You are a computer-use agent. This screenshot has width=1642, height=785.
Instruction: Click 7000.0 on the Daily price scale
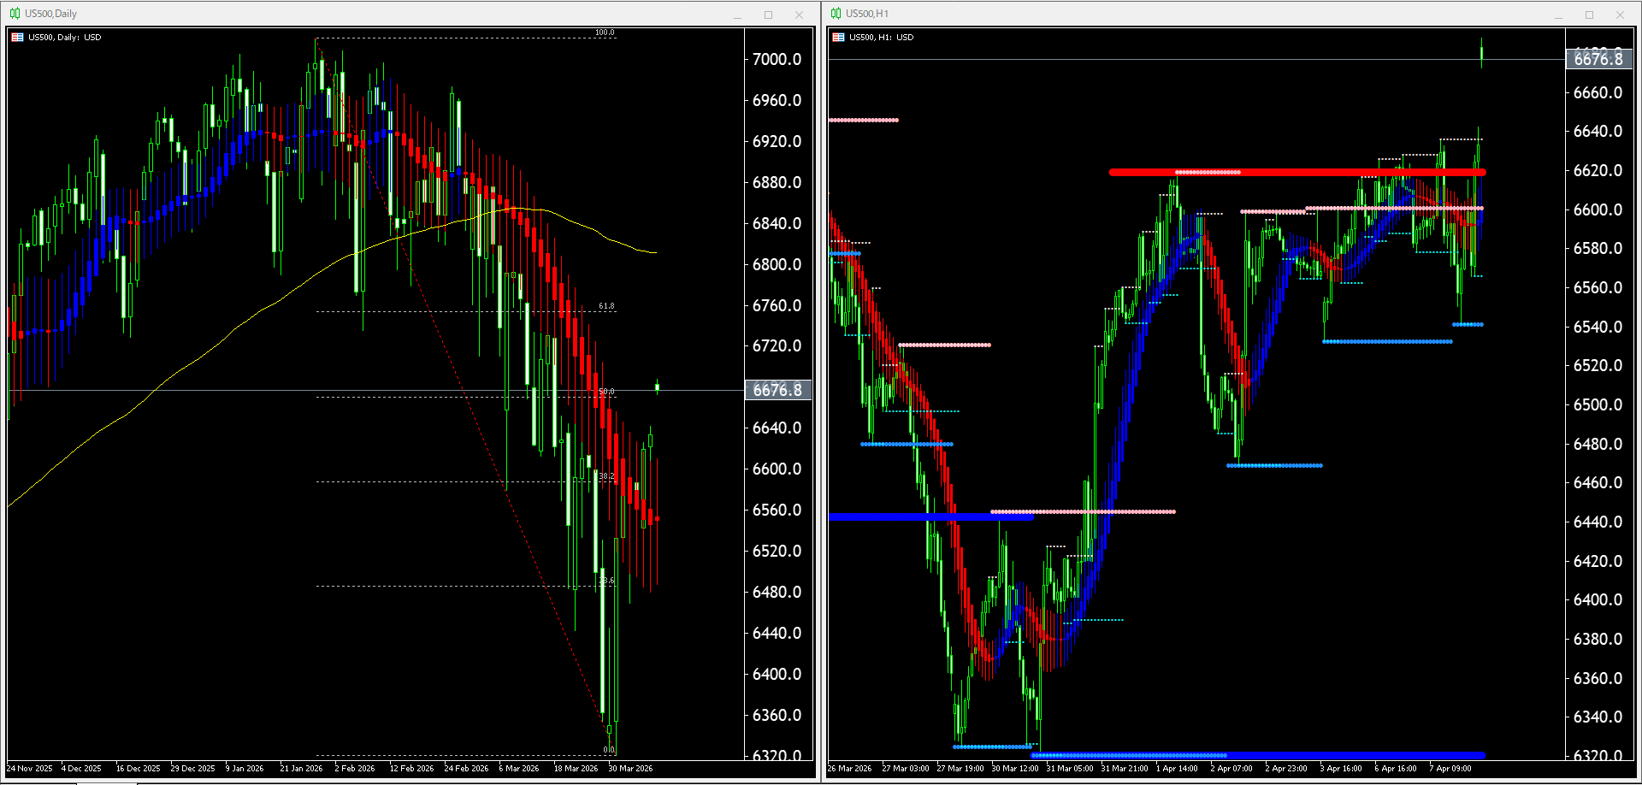777,59
